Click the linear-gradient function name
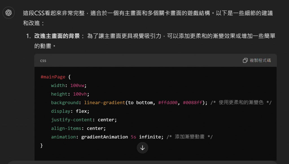The image size is (289, 164). click(105, 102)
